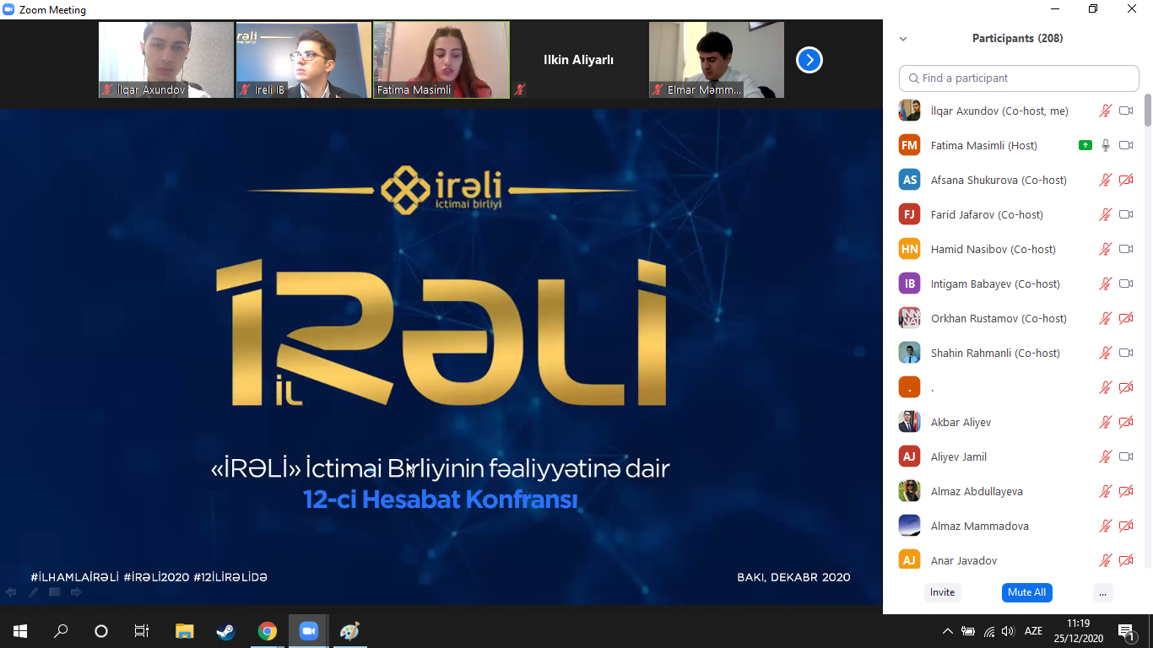Open the more options (...) menu in Participants
This screenshot has width=1153, height=648.
(1102, 592)
